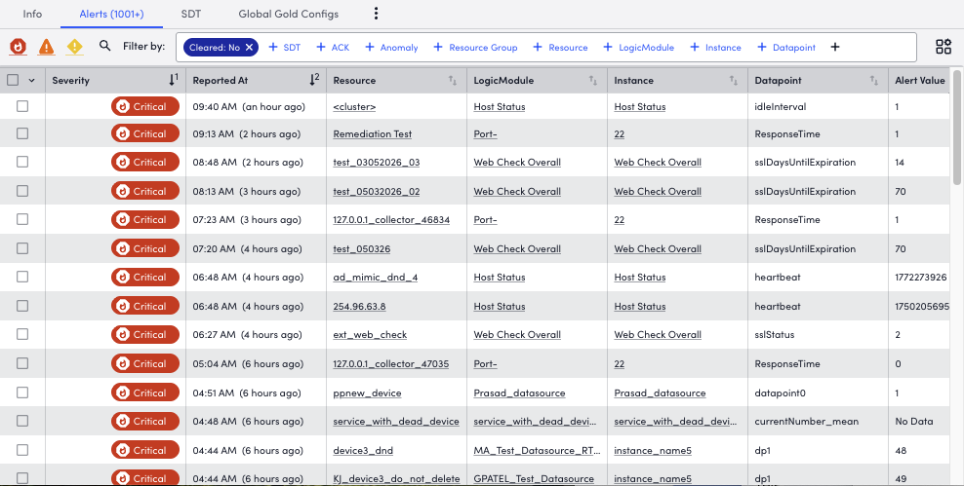Tick the checkbox for Remediation Test row

click(22, 134)
